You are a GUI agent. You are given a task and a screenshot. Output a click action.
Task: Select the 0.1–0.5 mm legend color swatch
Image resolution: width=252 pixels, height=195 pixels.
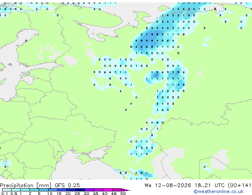(x=7, y=190)
